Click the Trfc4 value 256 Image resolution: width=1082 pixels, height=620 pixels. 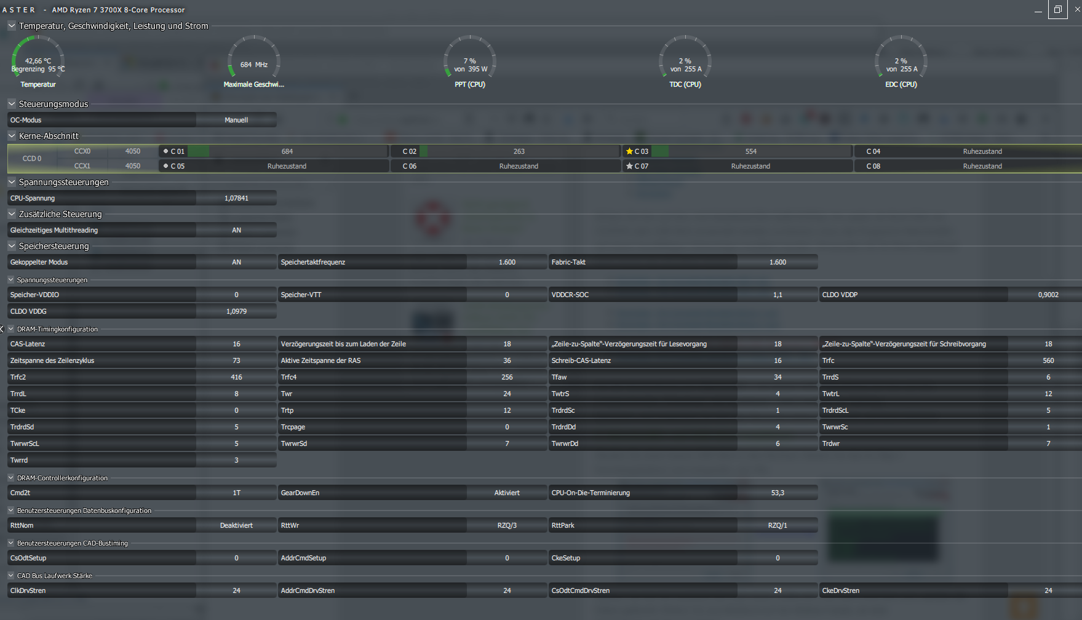pyautogui.click(x=507, y=377)
